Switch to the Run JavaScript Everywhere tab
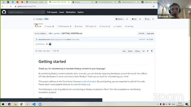 pyautogui.click(x=105, y=2)
